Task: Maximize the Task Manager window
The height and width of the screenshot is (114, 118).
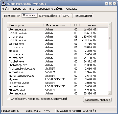Action: pos(111,4)
